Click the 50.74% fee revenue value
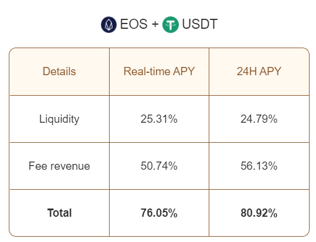 click(x=159, y=166)
